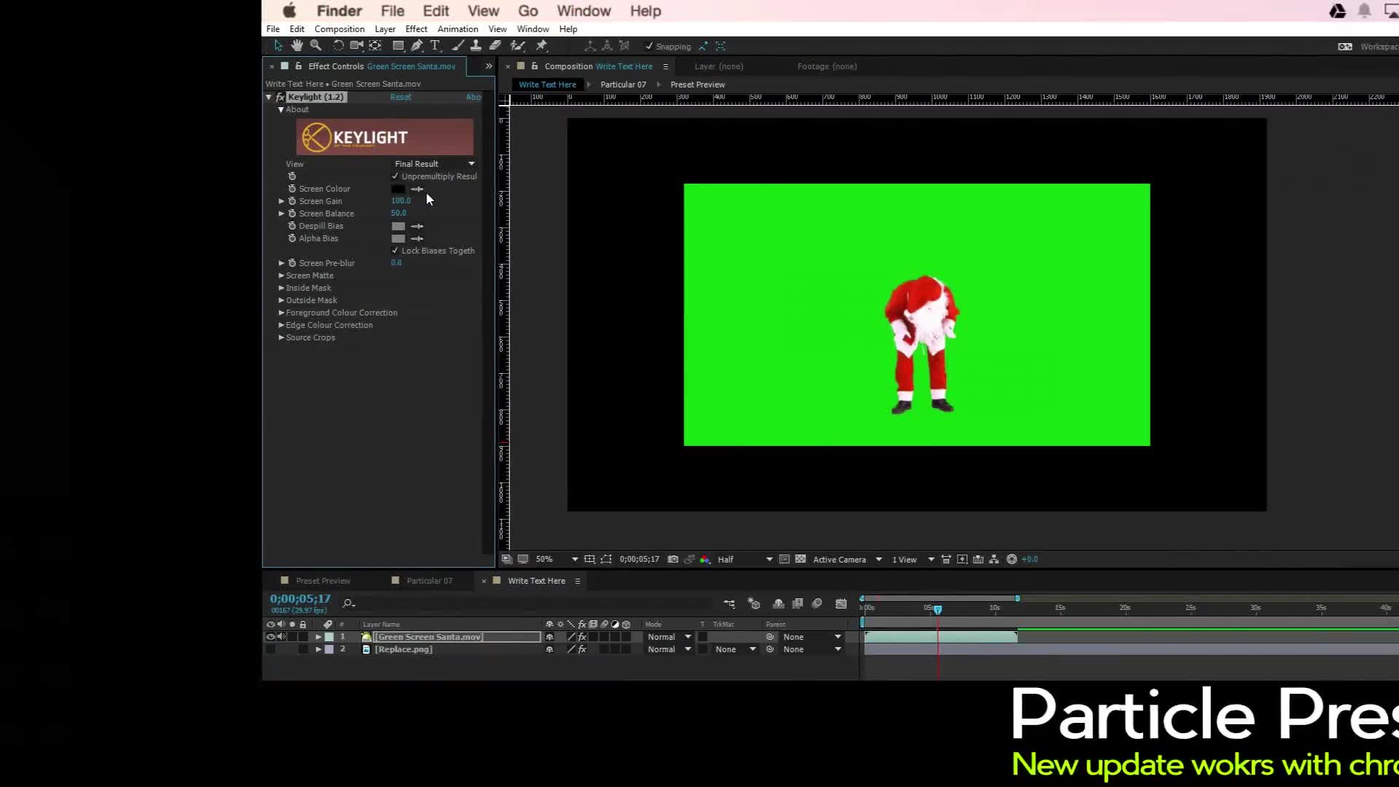Screen dimensions: 1399x787
Task: Toggle Screen Pre-blur stopwatch
Action: point(292,263)
